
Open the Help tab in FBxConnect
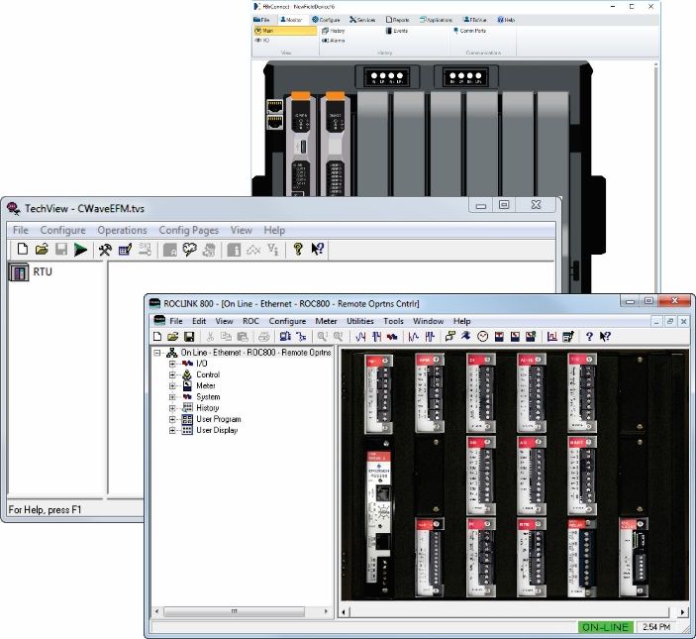[x=506, y=20]
